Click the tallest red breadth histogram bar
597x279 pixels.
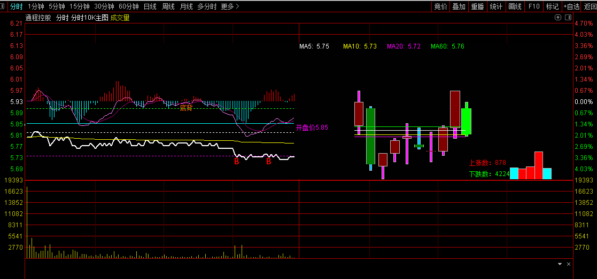click(538, 165)
